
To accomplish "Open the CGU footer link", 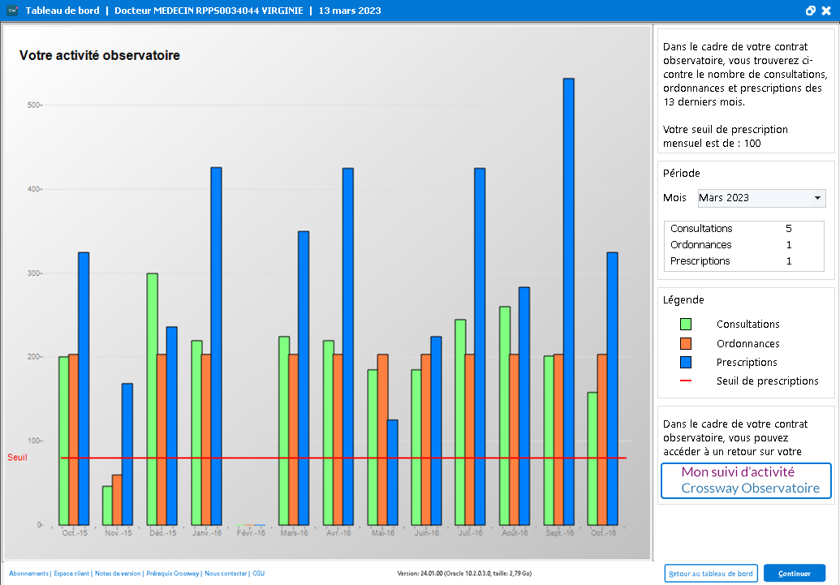I will coord(259,574).
